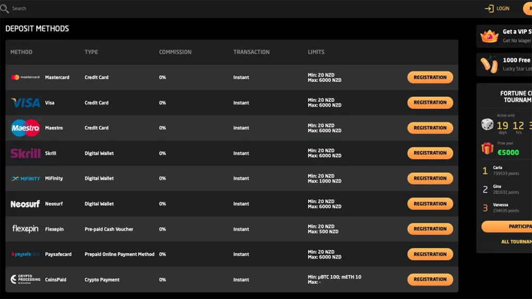Click the Mastercard logo icon

25,77
